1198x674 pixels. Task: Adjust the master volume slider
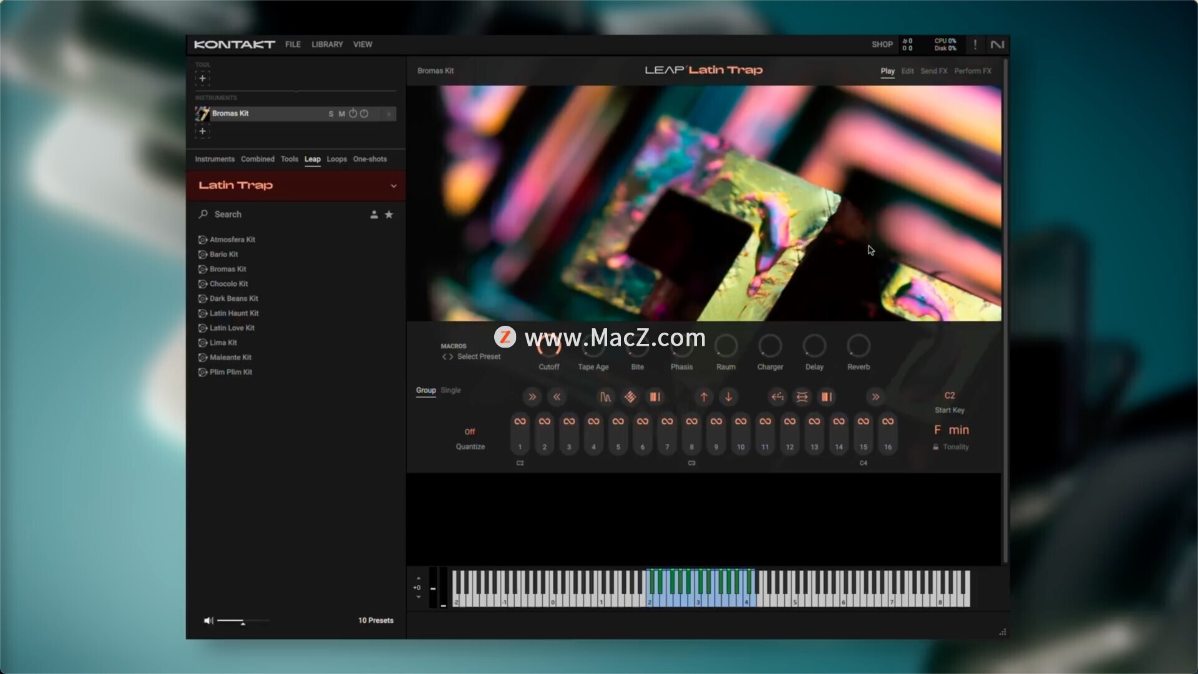tap(243, 621)
